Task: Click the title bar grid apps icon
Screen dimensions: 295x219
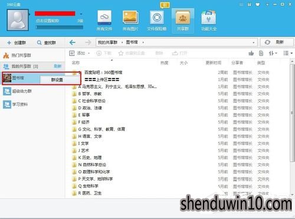Action: tap(249, 4)
